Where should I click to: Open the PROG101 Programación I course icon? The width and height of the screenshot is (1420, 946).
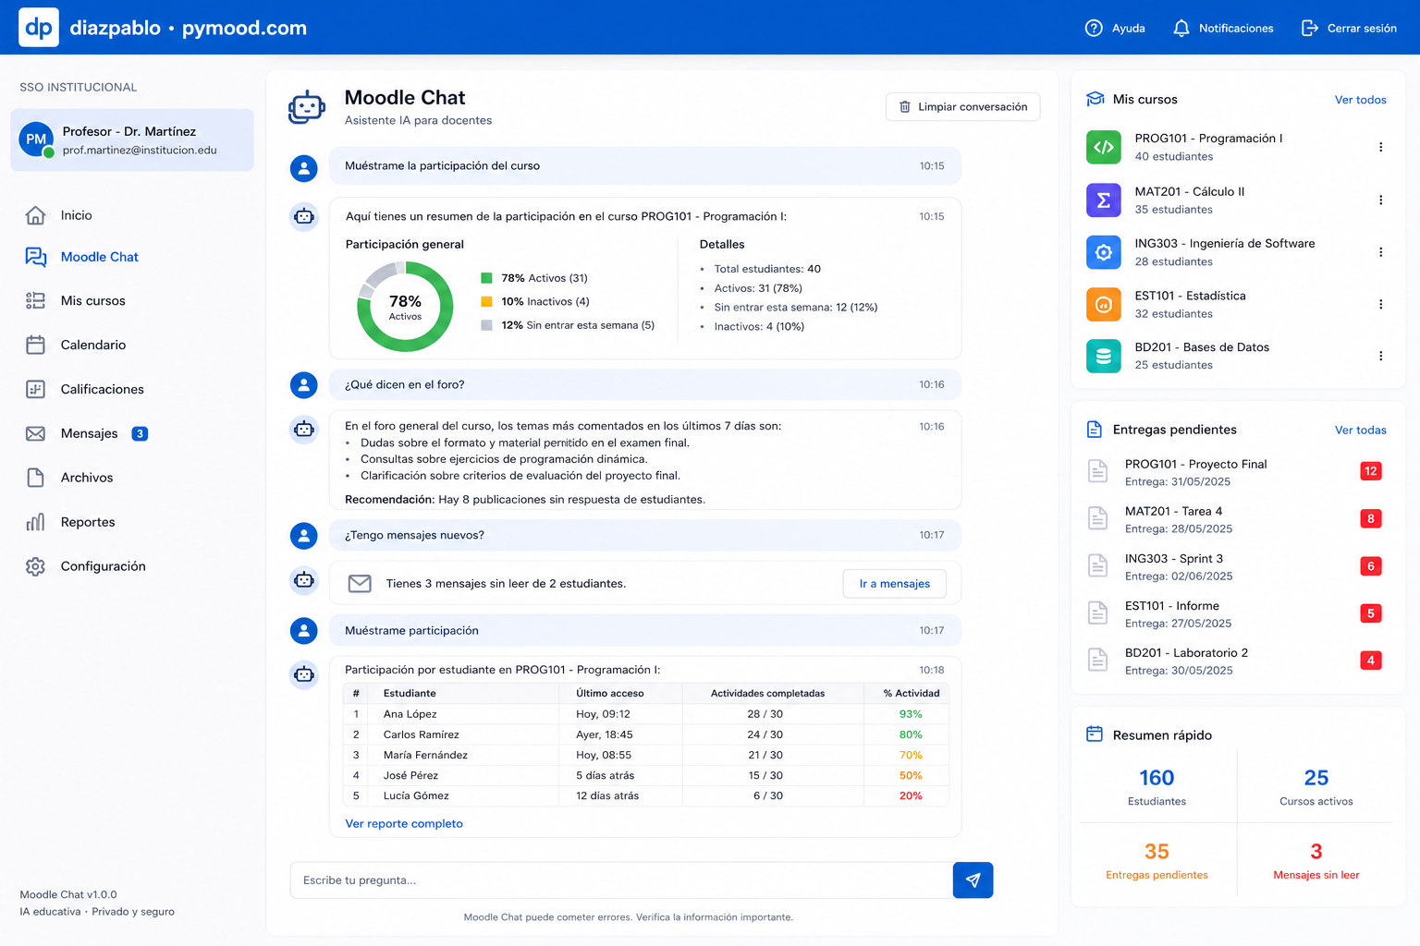[1103, 147]
